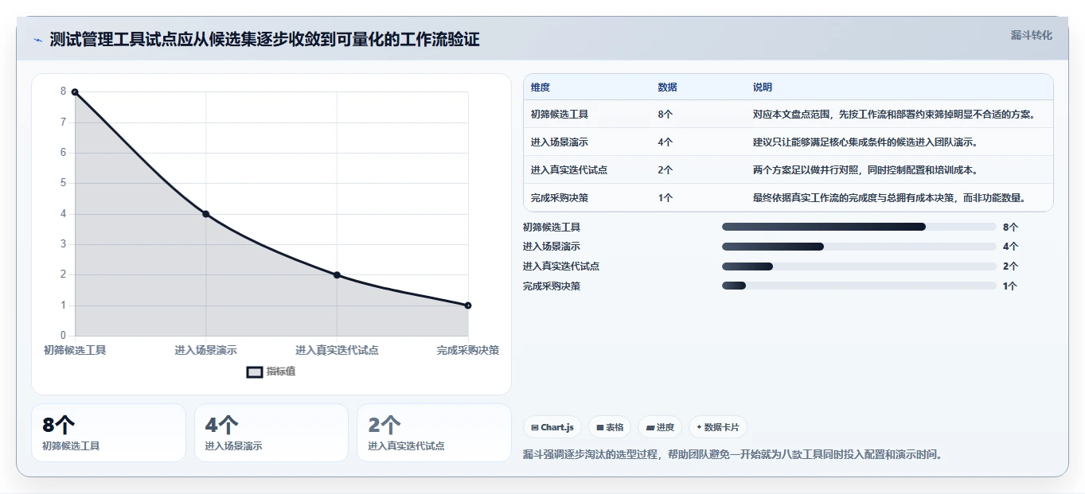
Task: Click the 说明 table column header
Action: point(763,88)
